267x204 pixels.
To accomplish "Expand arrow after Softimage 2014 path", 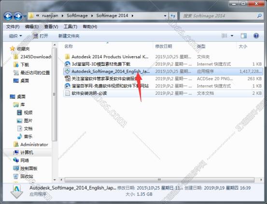I will (x=132, y=16).
